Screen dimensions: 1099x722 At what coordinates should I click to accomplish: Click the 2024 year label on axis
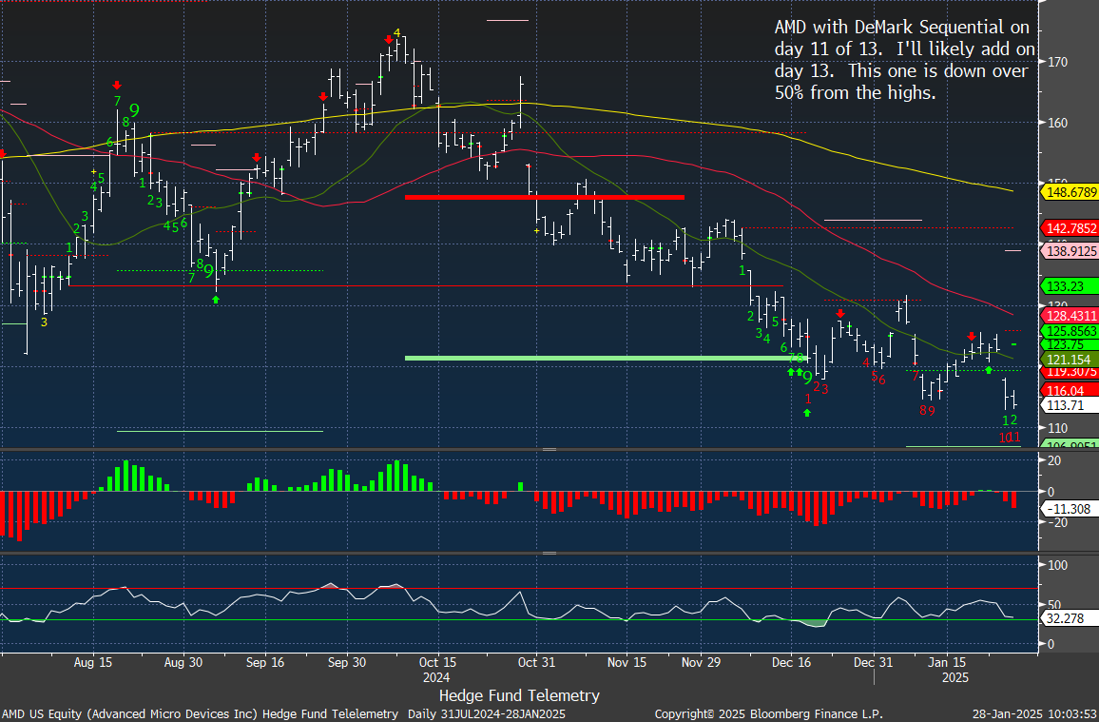437,678
